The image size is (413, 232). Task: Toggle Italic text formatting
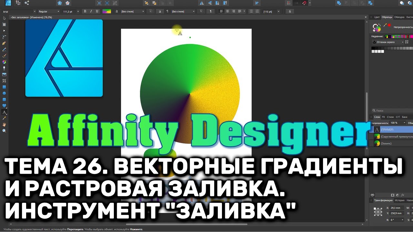tap(91, 11)
